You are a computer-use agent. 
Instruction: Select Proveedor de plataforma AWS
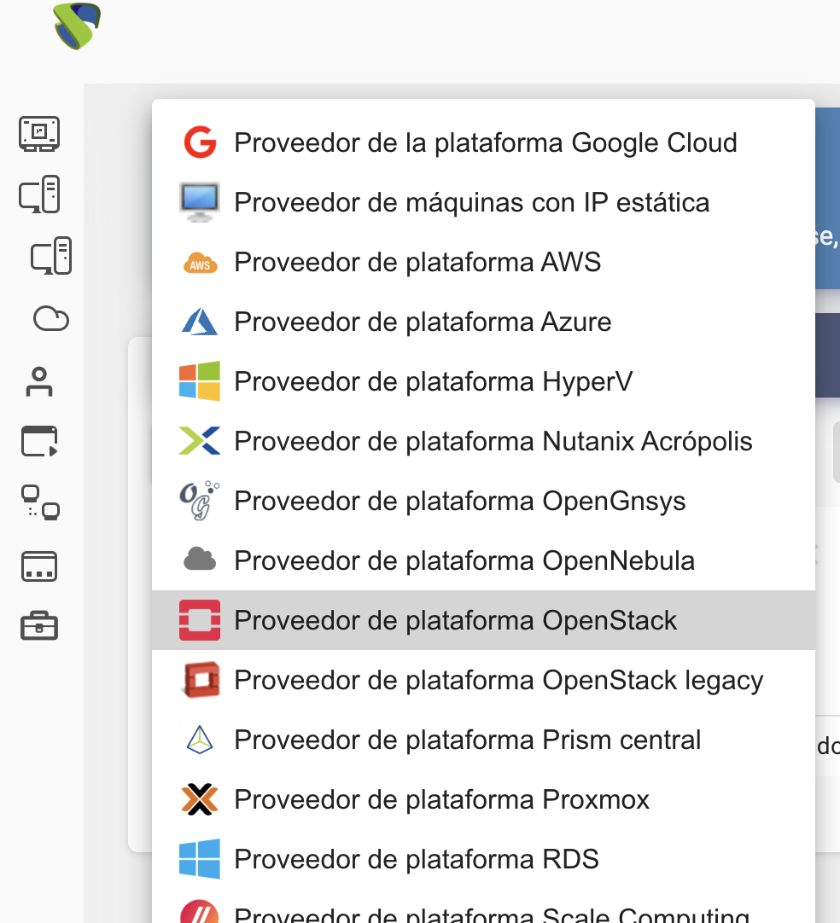click(417, 262)
